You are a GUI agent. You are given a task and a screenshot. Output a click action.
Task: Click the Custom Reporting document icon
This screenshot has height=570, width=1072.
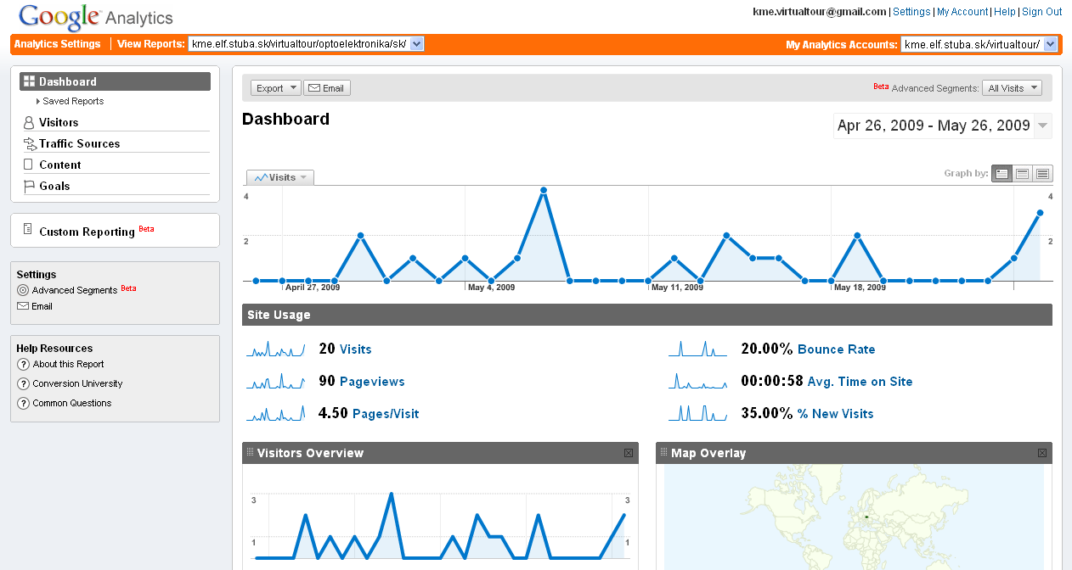pyautogui.click(x=28, y=230)
